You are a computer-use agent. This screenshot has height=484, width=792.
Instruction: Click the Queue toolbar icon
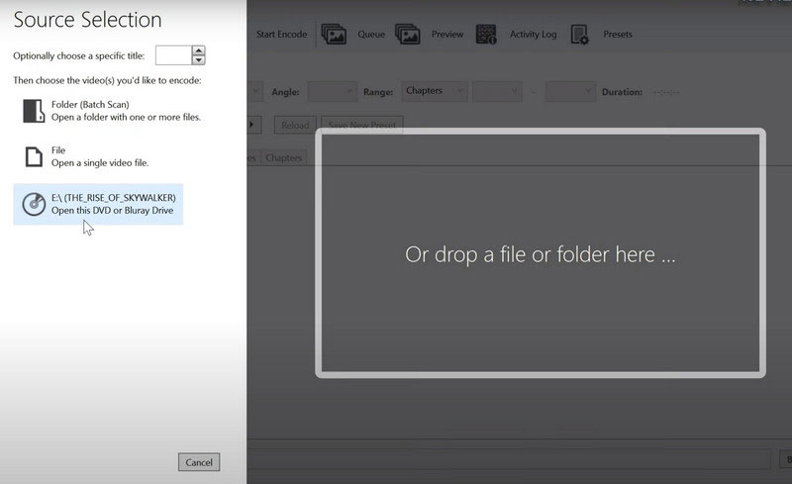coord(334,35)
